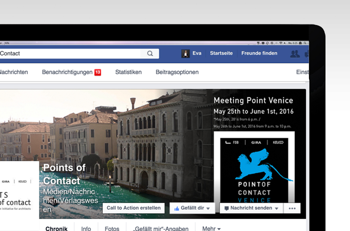Click Call to Action erstellen button
The width and height of the screenshot is (350, 231).
coord(133,208)
